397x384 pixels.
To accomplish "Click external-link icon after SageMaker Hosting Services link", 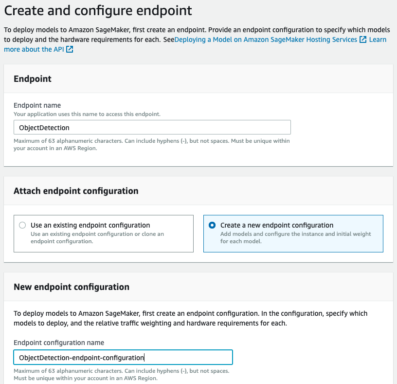I will 363,39.
